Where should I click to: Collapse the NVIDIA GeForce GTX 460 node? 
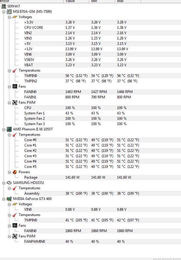(x=4, y=199)
